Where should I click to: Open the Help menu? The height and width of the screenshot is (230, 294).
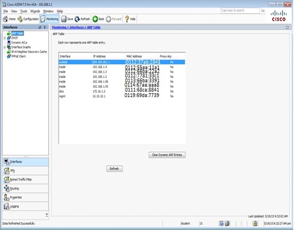(x=60, y=11)
